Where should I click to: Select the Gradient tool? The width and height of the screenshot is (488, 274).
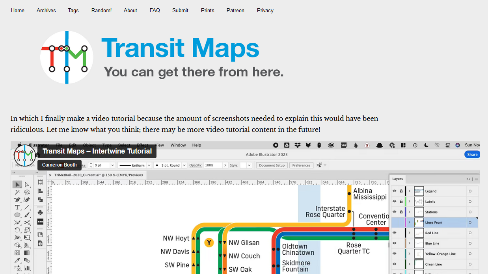coord(27,253)
